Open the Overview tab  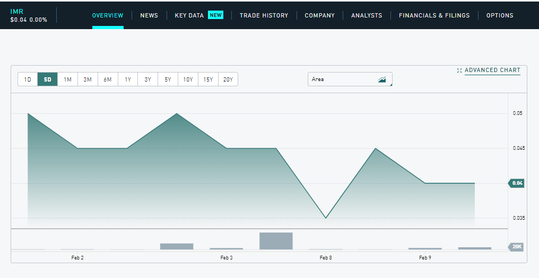[x=108, y=15]
